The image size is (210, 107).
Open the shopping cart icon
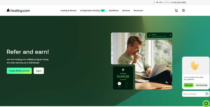(176, 10)
